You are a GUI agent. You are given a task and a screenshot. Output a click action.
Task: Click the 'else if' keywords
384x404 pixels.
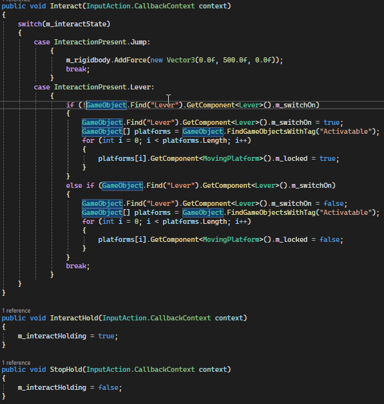81,185
